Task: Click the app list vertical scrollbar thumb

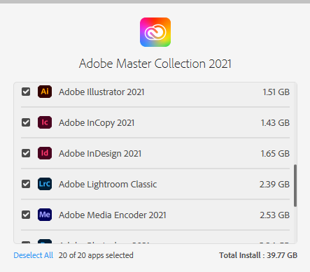Action: 295,185
